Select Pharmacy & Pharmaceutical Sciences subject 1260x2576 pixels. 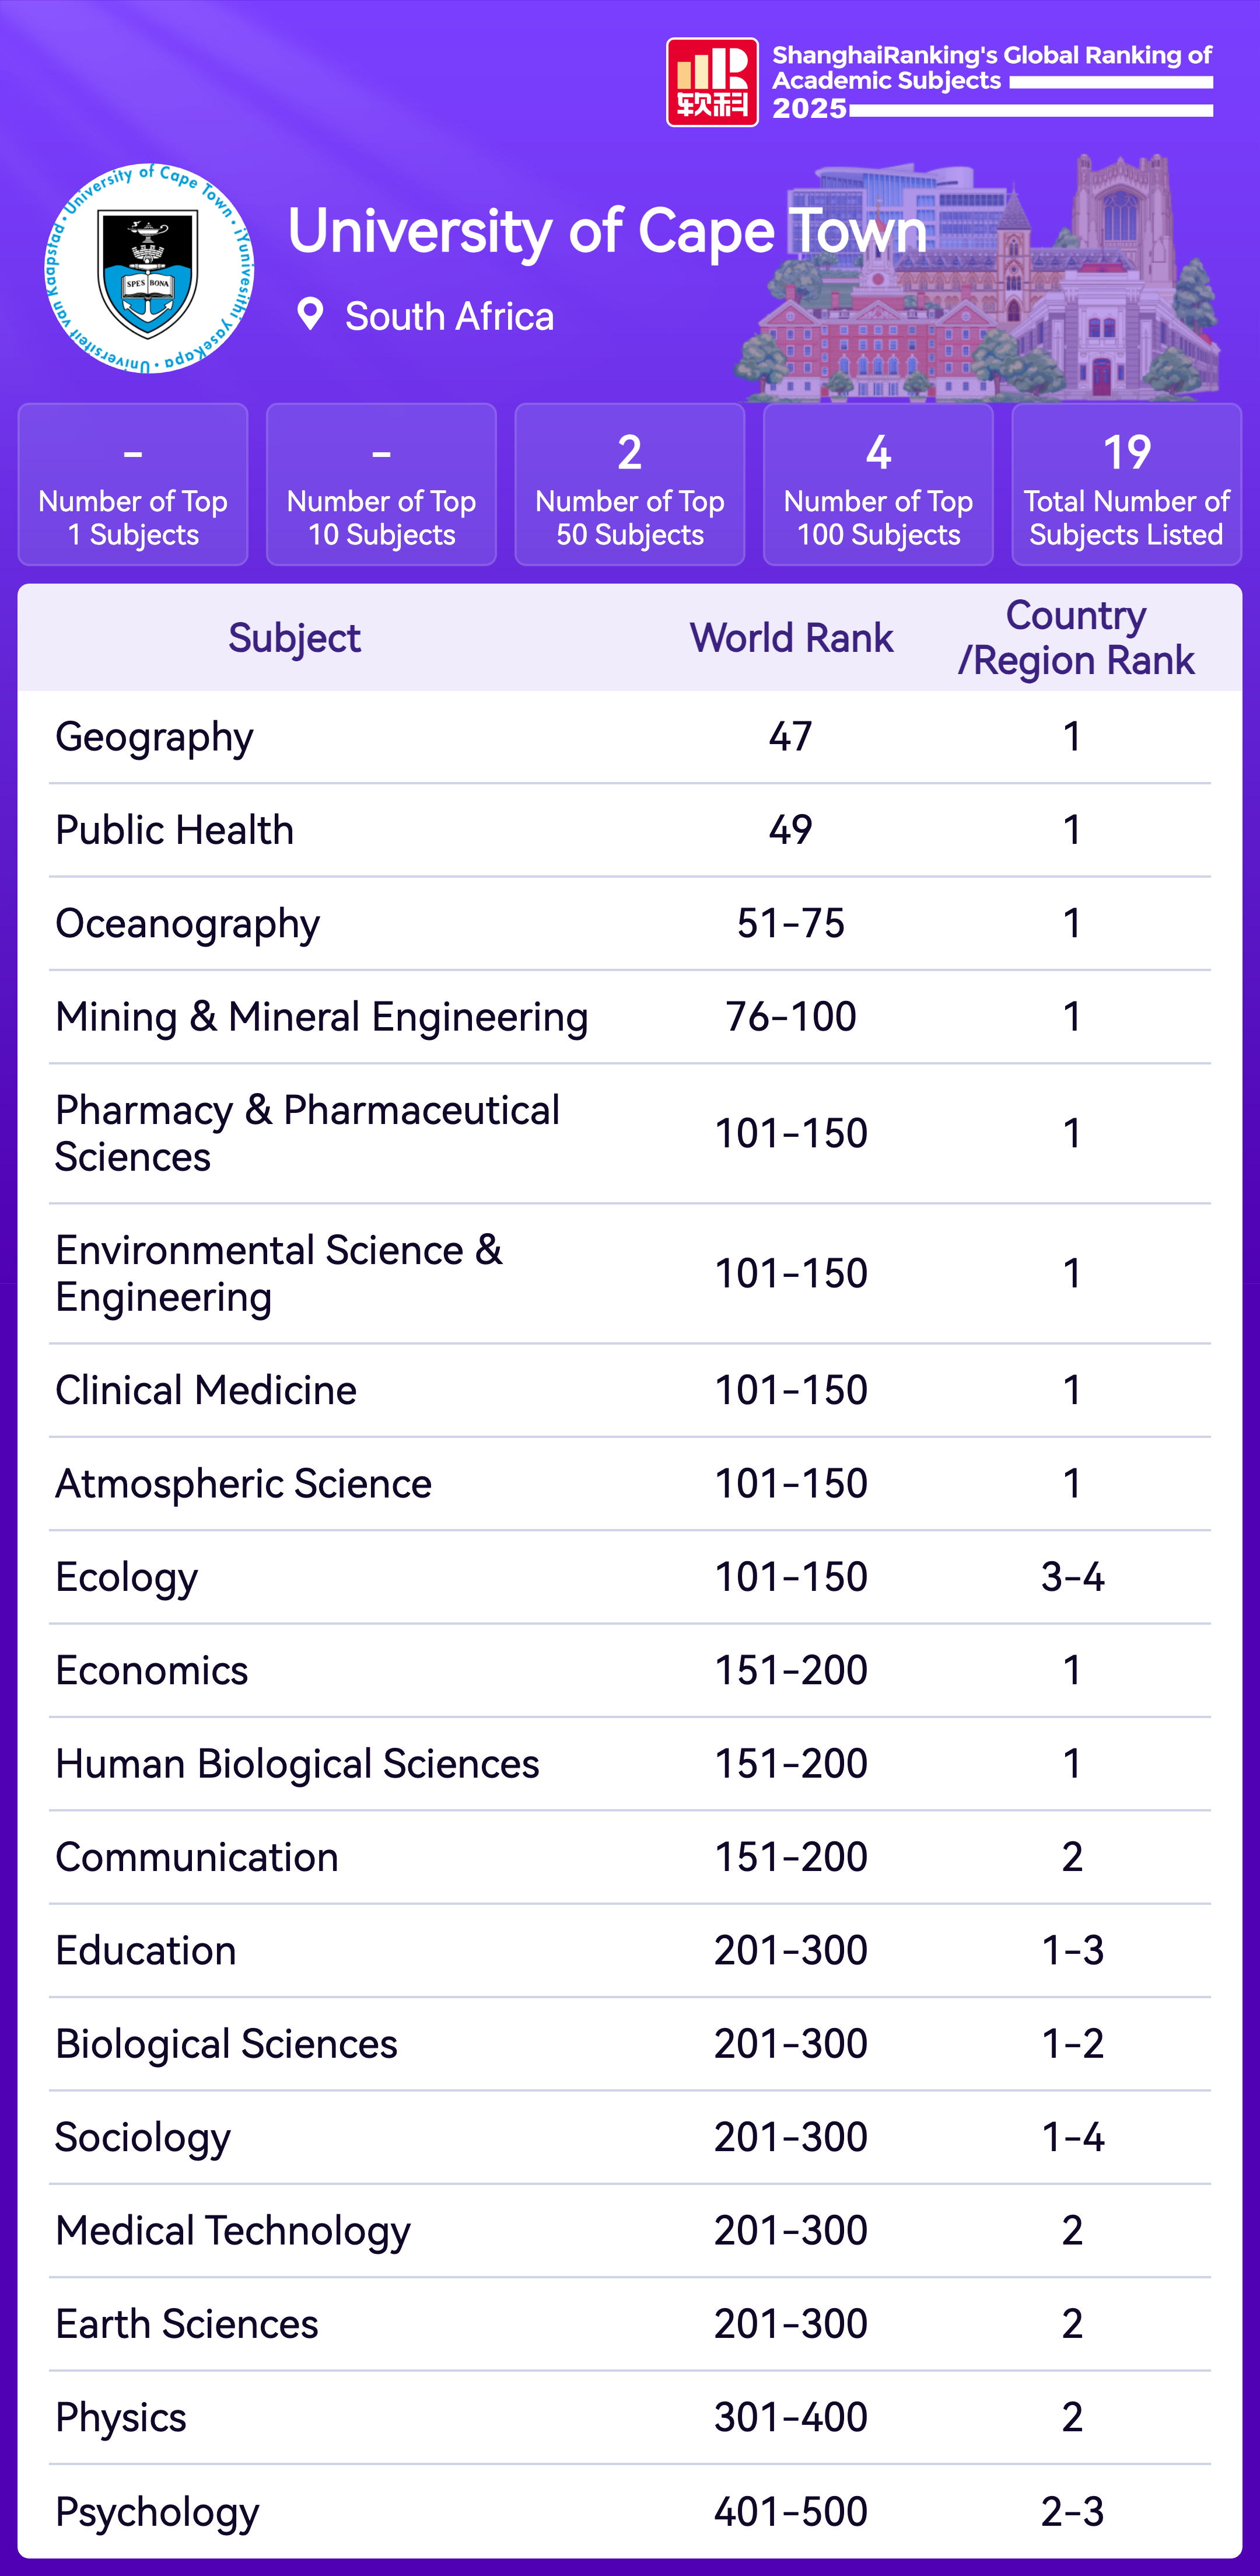pos(307,1133)
